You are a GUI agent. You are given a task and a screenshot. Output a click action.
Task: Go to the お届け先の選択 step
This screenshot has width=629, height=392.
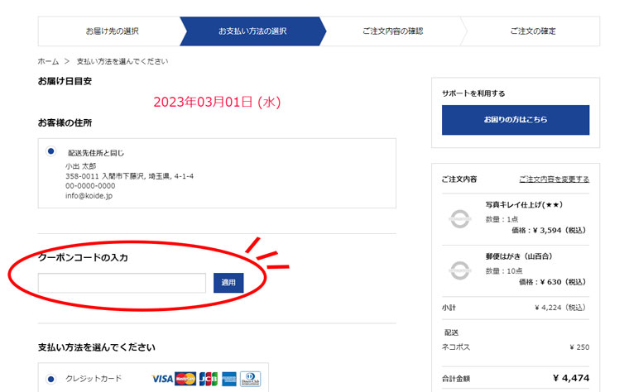click(112, 31)
